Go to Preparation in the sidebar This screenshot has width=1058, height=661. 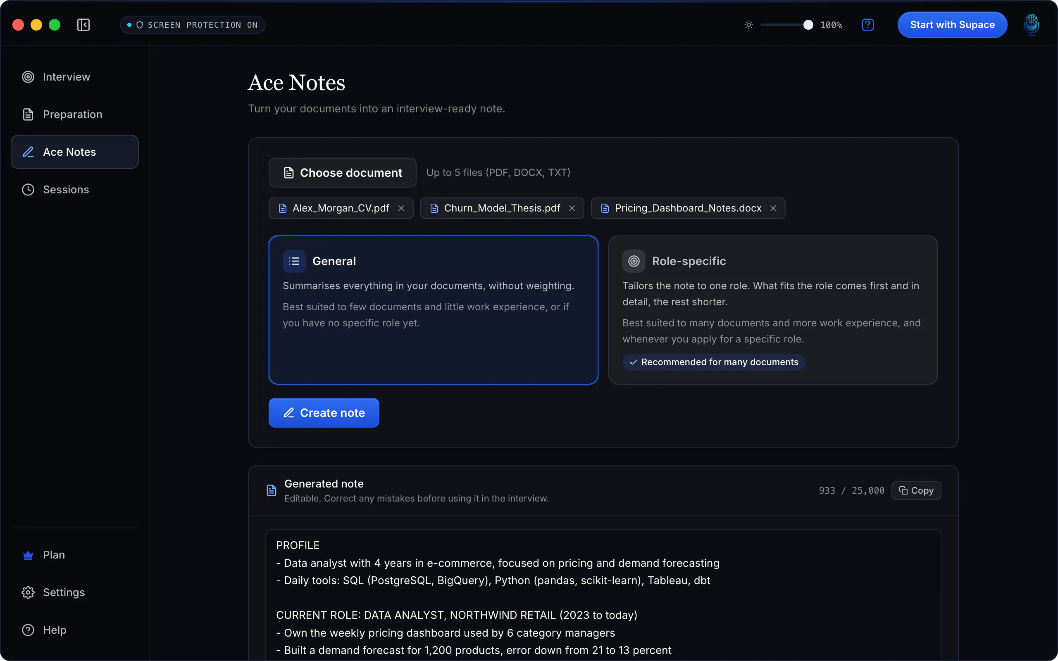pyautogui.click(x=75, y=114)
